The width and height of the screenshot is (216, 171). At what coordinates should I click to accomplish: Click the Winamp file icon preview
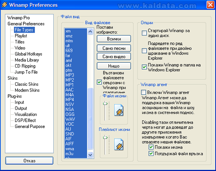click(119, 110)
